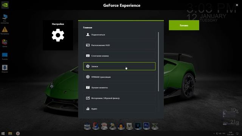Open the Подключиться account settings
Image resolution: width=242 pixels, height=136 pixels.
point(119,35)
